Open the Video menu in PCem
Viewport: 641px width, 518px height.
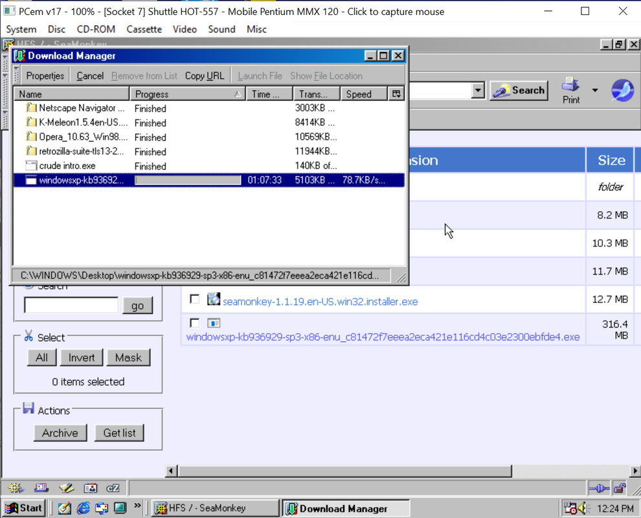[x=185, y=29]
